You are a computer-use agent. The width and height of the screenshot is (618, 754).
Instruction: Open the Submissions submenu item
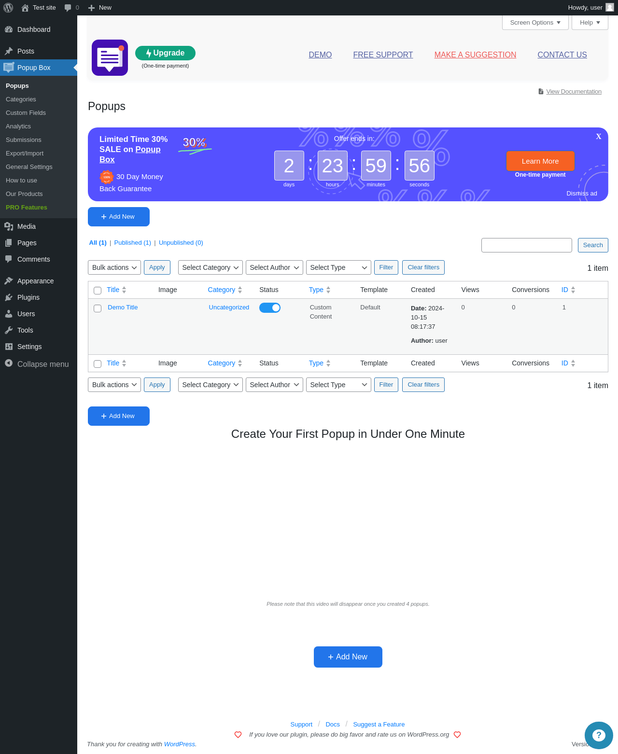click(x=24, y=140)
